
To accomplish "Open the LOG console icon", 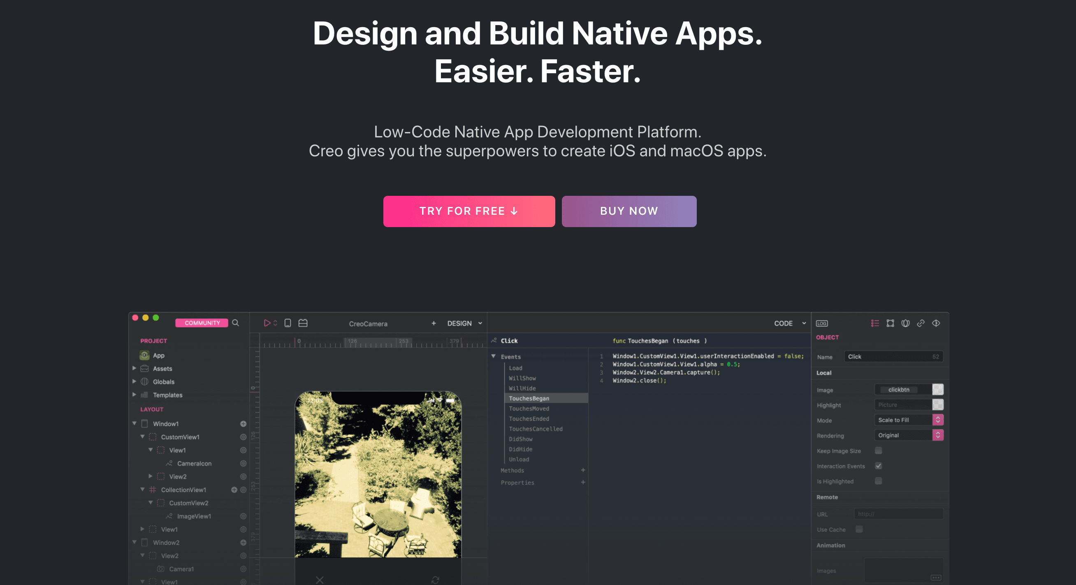I will pyautogui.click(x=822, y=323).
